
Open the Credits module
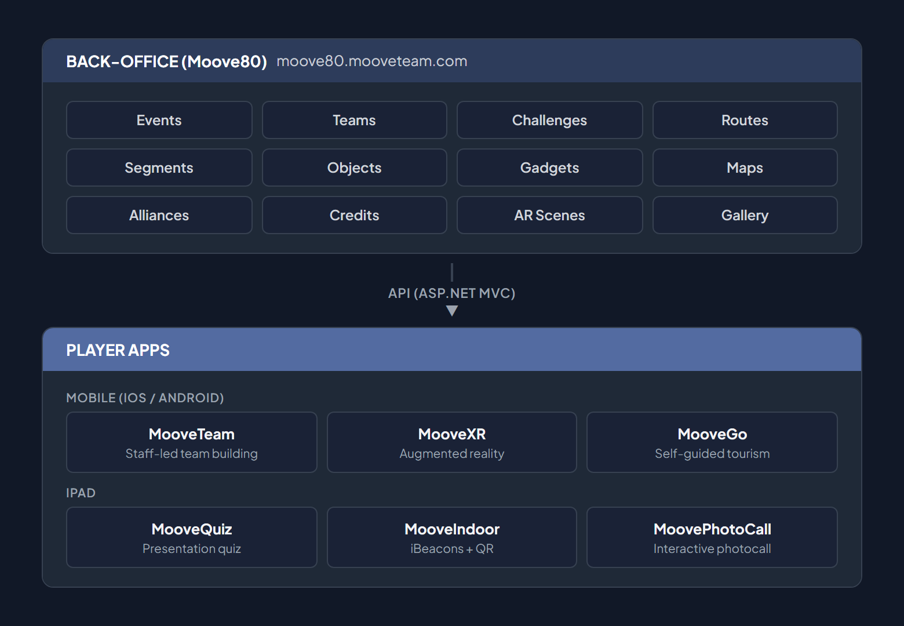[x=354, y=215]
